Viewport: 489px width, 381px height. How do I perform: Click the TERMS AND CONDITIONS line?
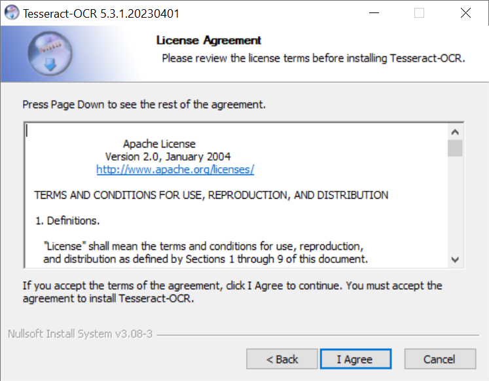click(211, 195)
